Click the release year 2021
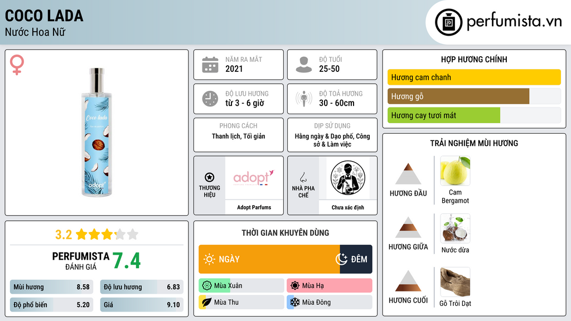This screenshot has height=321, width=571. (x=234, y=69)
